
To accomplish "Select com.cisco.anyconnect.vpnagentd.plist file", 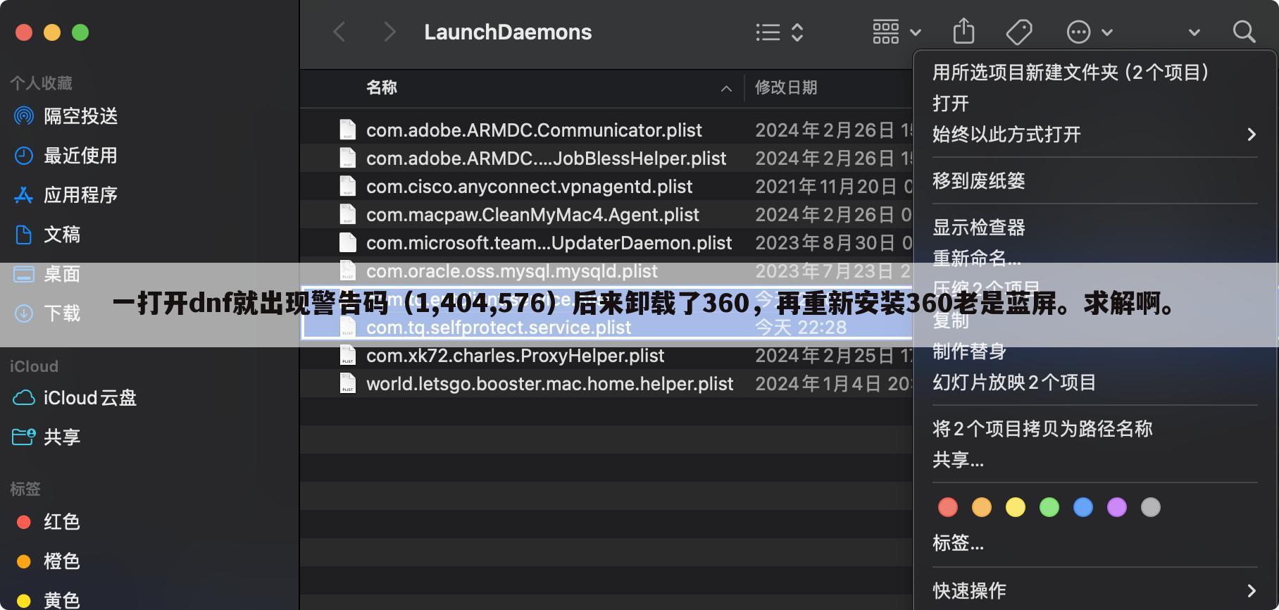I will [x=529, y=187].
